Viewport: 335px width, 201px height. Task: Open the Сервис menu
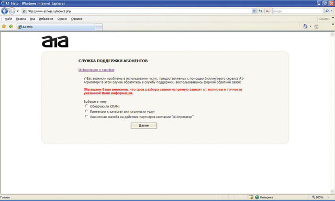tap(62, 19)
